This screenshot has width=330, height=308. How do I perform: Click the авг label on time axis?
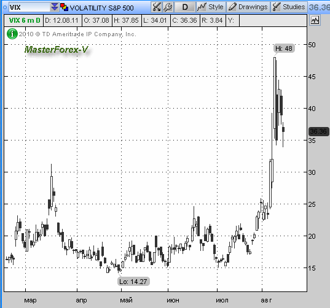point(266,300)
